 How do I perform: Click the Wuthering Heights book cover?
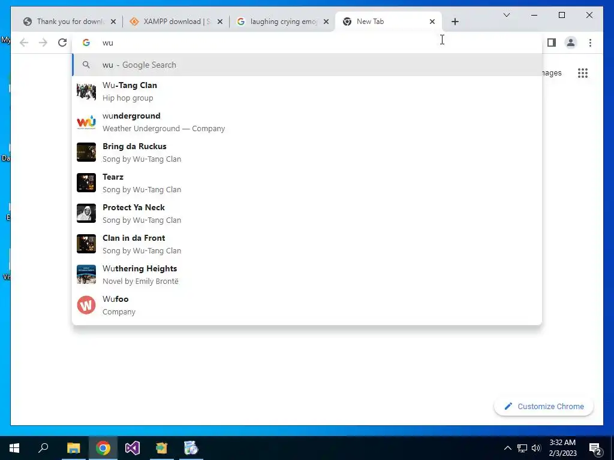click(86, 274)
